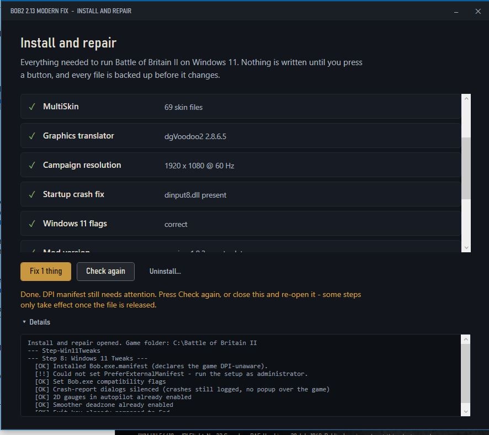Close the Install and Repair window
Image resolution: width=489 pixels, height=435 pixels.
478,12
